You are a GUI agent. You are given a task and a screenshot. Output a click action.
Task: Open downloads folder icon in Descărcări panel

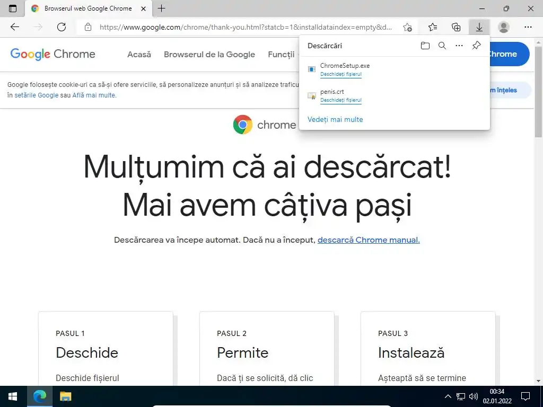[x=425, y=46]
